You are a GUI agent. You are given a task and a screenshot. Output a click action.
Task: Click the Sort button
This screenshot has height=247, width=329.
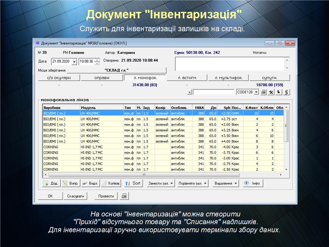133,183
